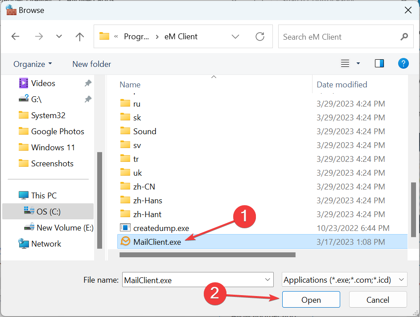Click Progr... in the address breadcrumb

point(136,37)
